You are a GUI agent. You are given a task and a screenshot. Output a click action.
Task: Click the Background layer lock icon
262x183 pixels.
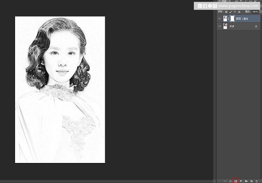pos(256,26)
